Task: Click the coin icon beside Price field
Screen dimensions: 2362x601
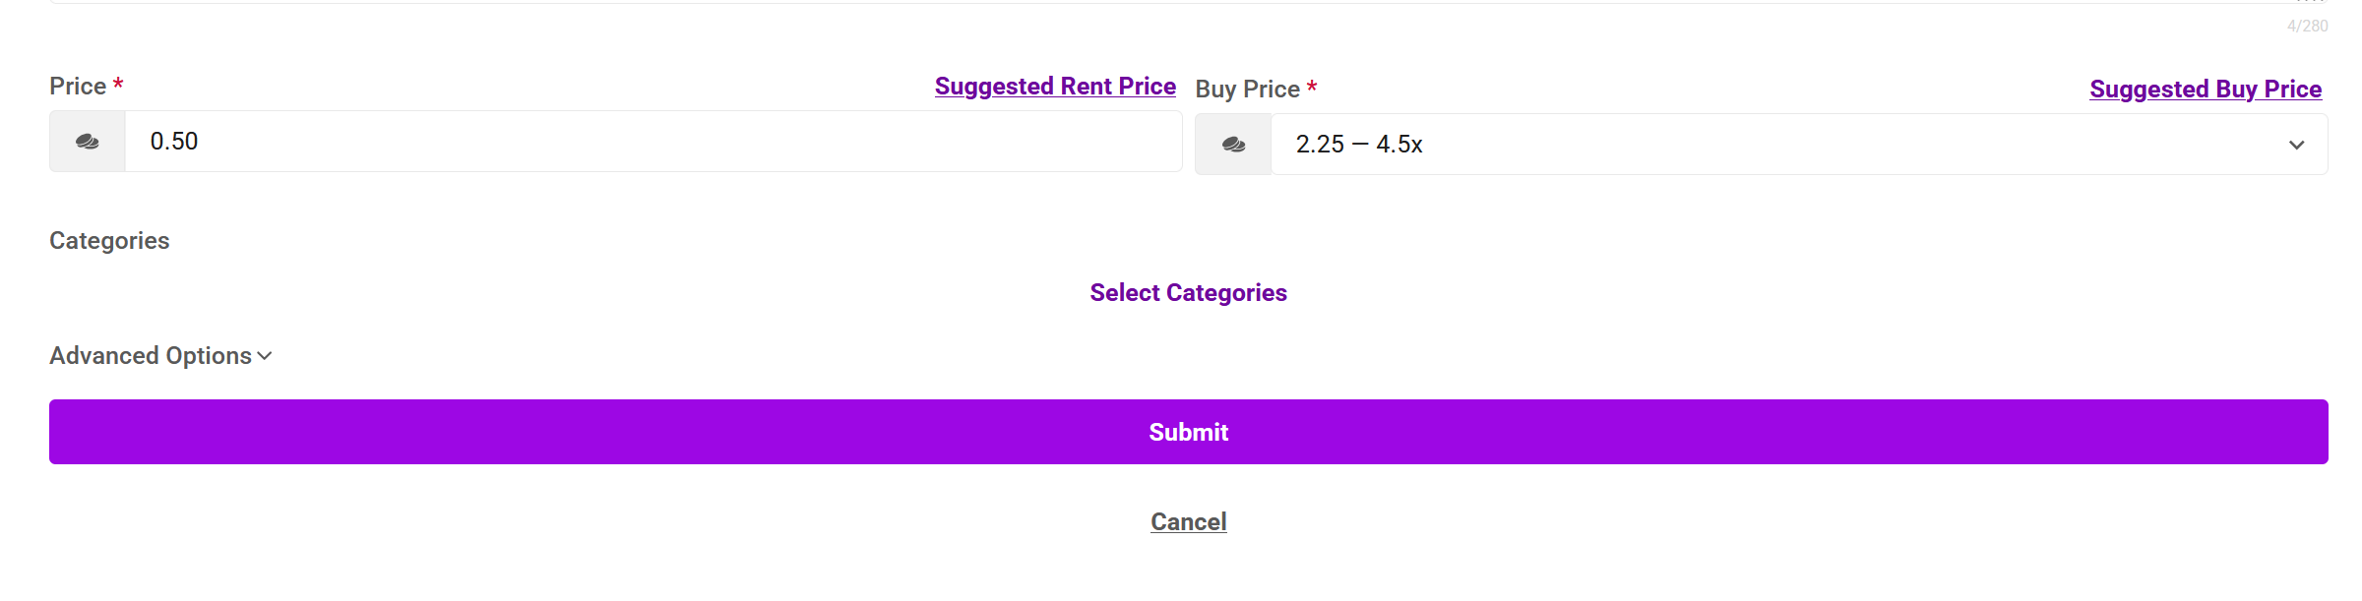Action: (88, 142)
